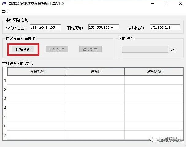Click the 本机网络信息 group title
The height and width of the screenshot is (147, 186).
pyautogui.click(x=17, y=20)
